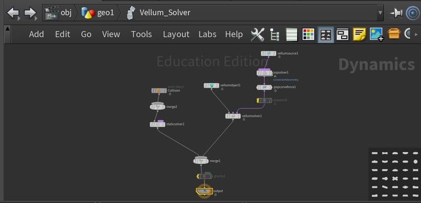Click the orange box subnet icon
This screenshot has height=203, width=421.
click(x=394, y=34)
